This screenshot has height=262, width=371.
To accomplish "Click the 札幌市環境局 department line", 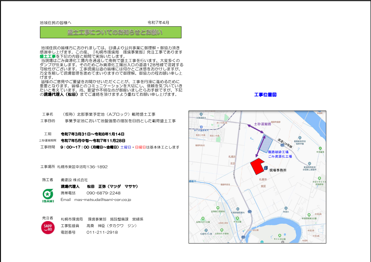I will (102, 219).
